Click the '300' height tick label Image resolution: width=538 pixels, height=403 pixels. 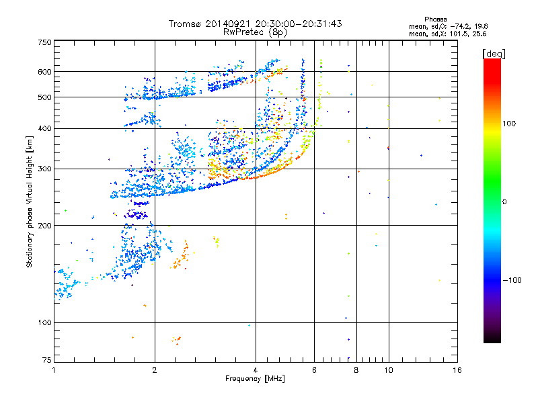pos(44,169)
